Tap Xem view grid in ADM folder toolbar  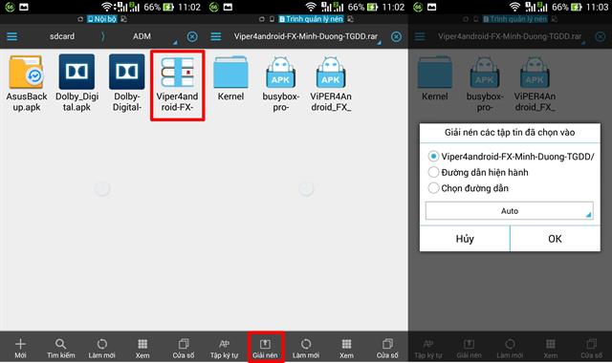pos(142,348)
